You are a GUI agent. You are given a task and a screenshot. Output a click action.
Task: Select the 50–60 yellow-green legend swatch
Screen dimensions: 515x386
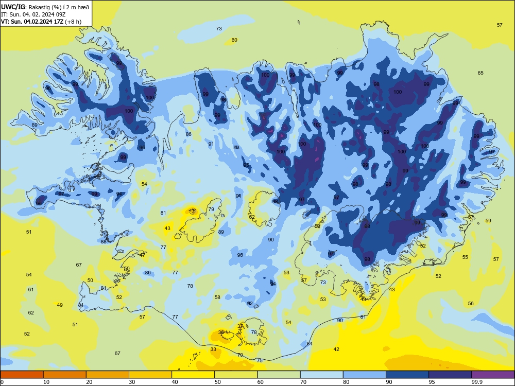(x=236, y=375)
